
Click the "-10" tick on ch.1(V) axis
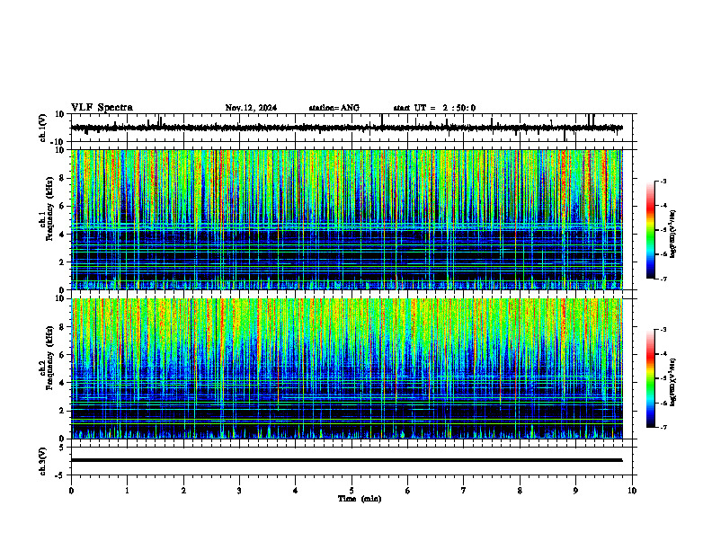point(58,142)
